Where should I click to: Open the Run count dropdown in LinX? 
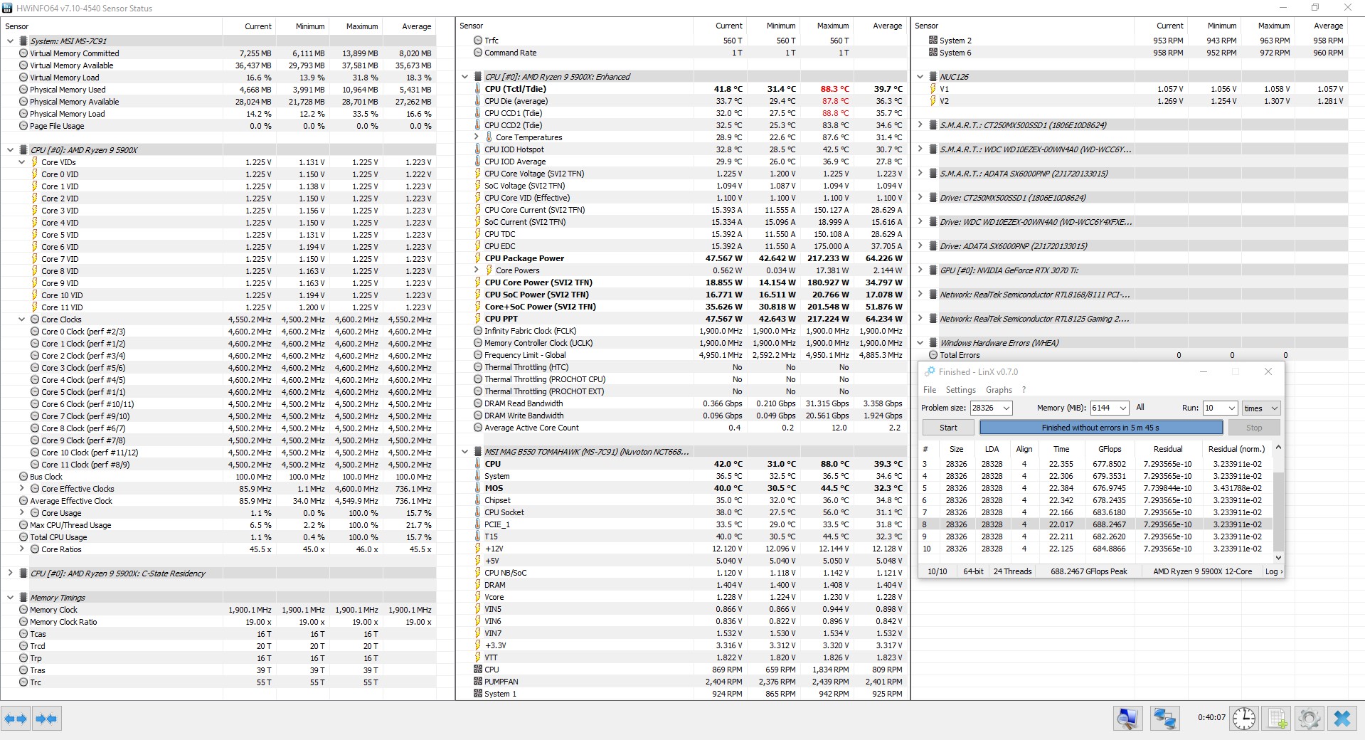pyautogui.click(x=1231, y=408)
